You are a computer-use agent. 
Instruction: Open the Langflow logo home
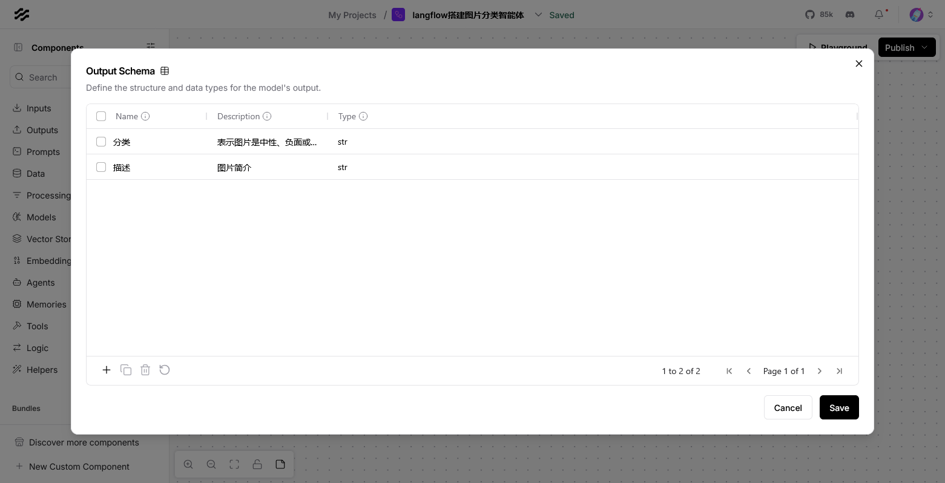click(22, 15)
